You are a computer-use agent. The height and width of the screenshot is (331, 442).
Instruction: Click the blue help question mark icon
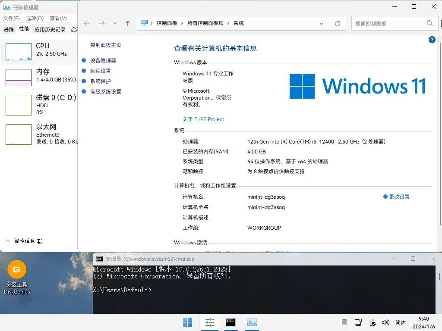(x=432, y=40)
